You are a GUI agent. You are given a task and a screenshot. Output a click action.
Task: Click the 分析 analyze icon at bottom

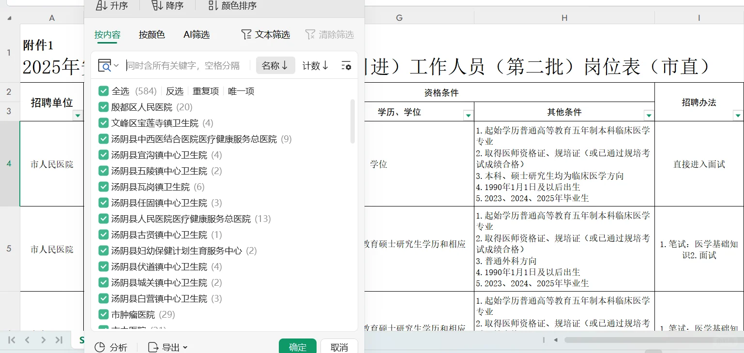pyautogui.click(x=101, y=347)
